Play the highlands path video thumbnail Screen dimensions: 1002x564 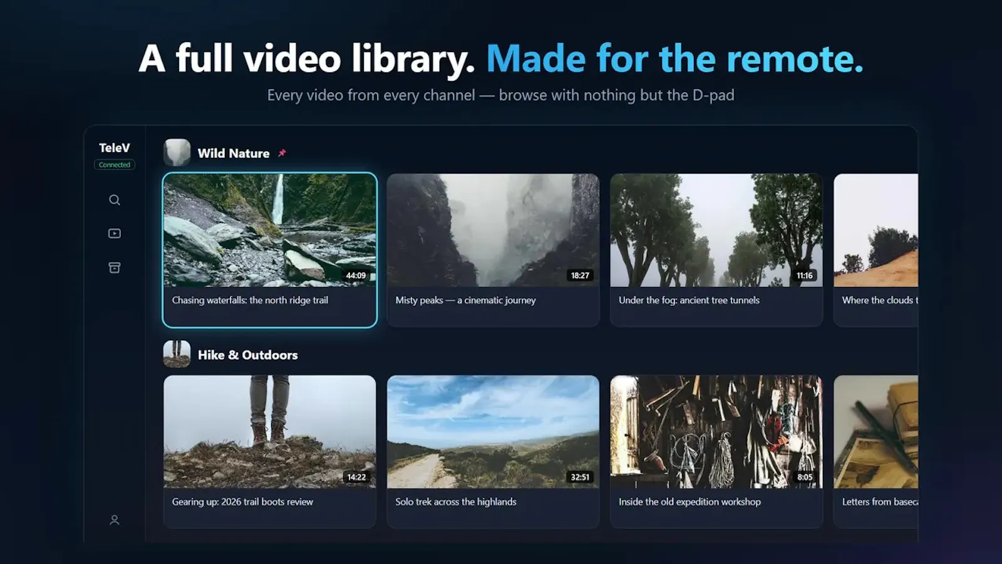coord(493,432)
